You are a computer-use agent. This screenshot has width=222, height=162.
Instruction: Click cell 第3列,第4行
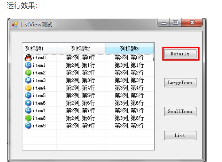129,88
